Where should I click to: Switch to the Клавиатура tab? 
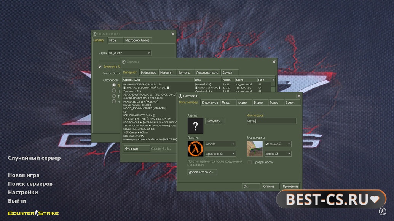point(210,103)
